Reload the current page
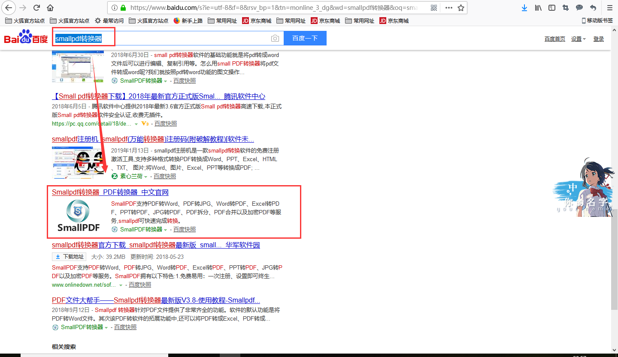Viewport: 618px width, 357px height. (36, 8)
